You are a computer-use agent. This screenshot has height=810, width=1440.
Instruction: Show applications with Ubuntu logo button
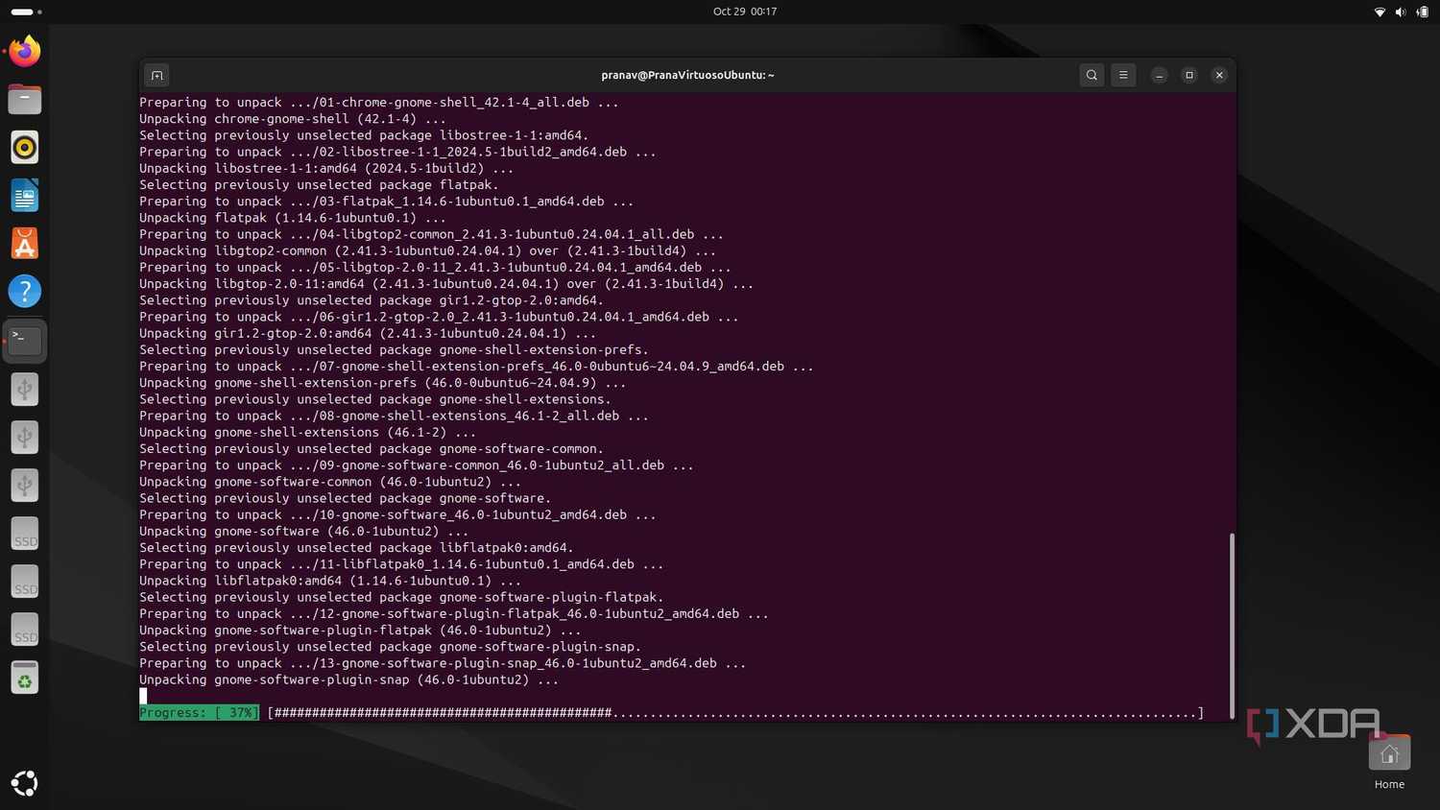point(25,783)
